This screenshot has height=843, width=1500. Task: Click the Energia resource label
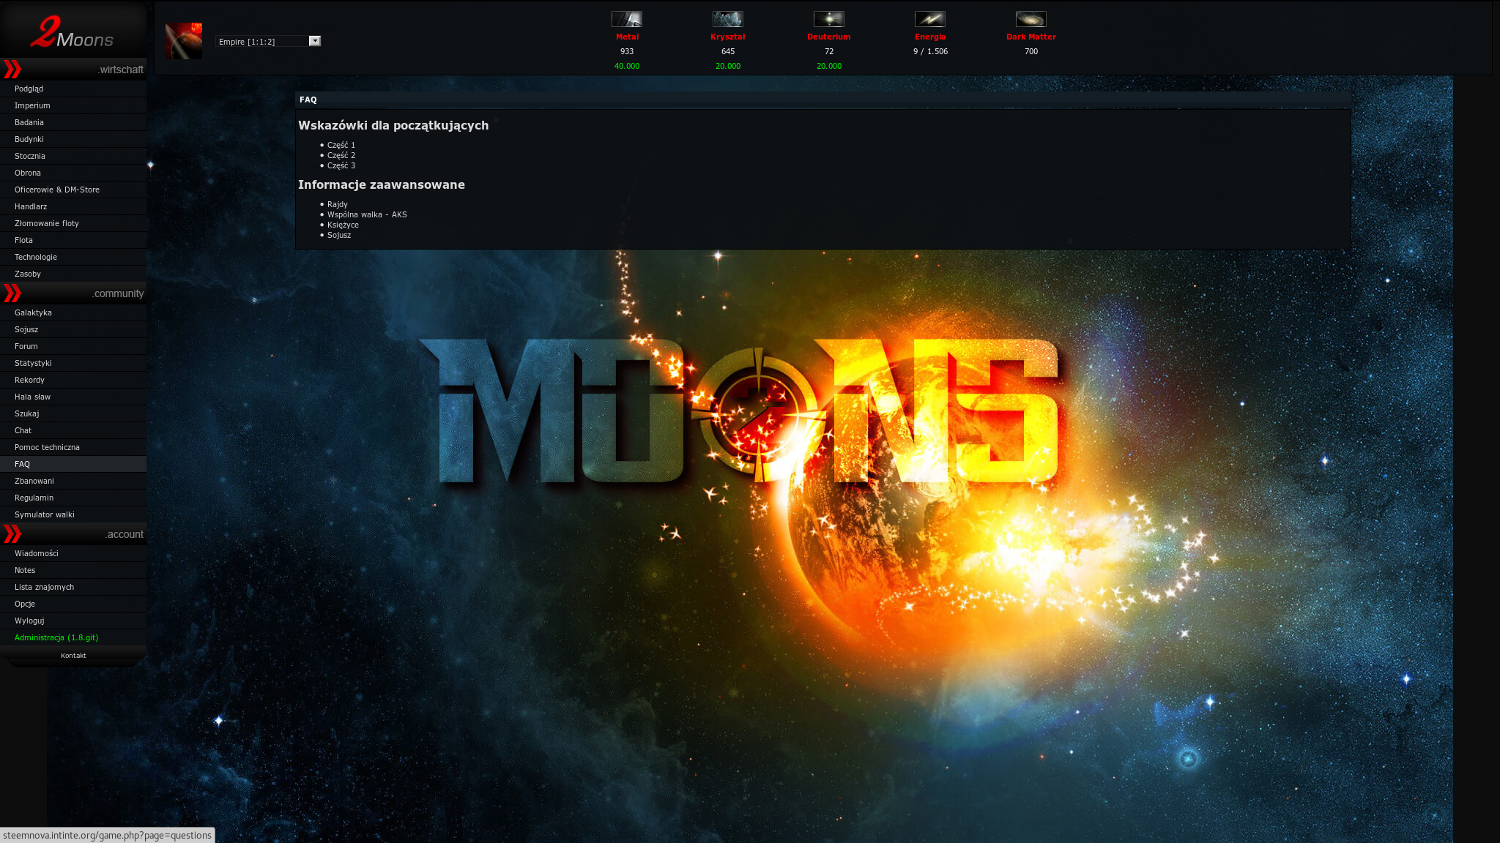930,37
